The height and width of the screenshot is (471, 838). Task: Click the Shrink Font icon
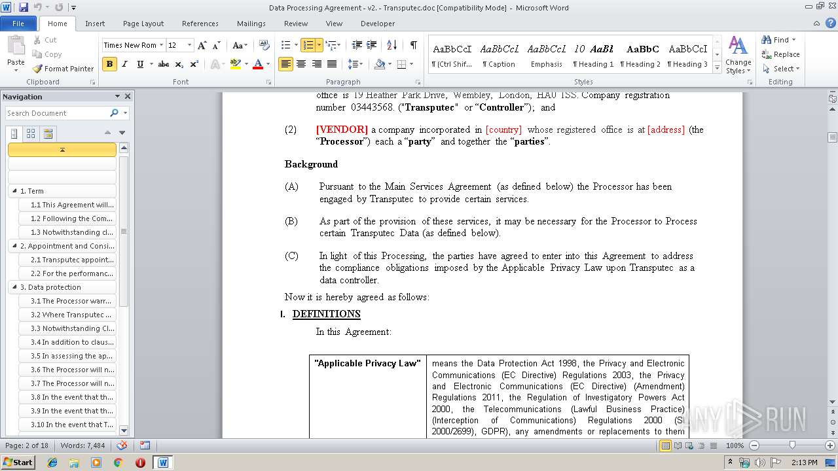[216, 45]
